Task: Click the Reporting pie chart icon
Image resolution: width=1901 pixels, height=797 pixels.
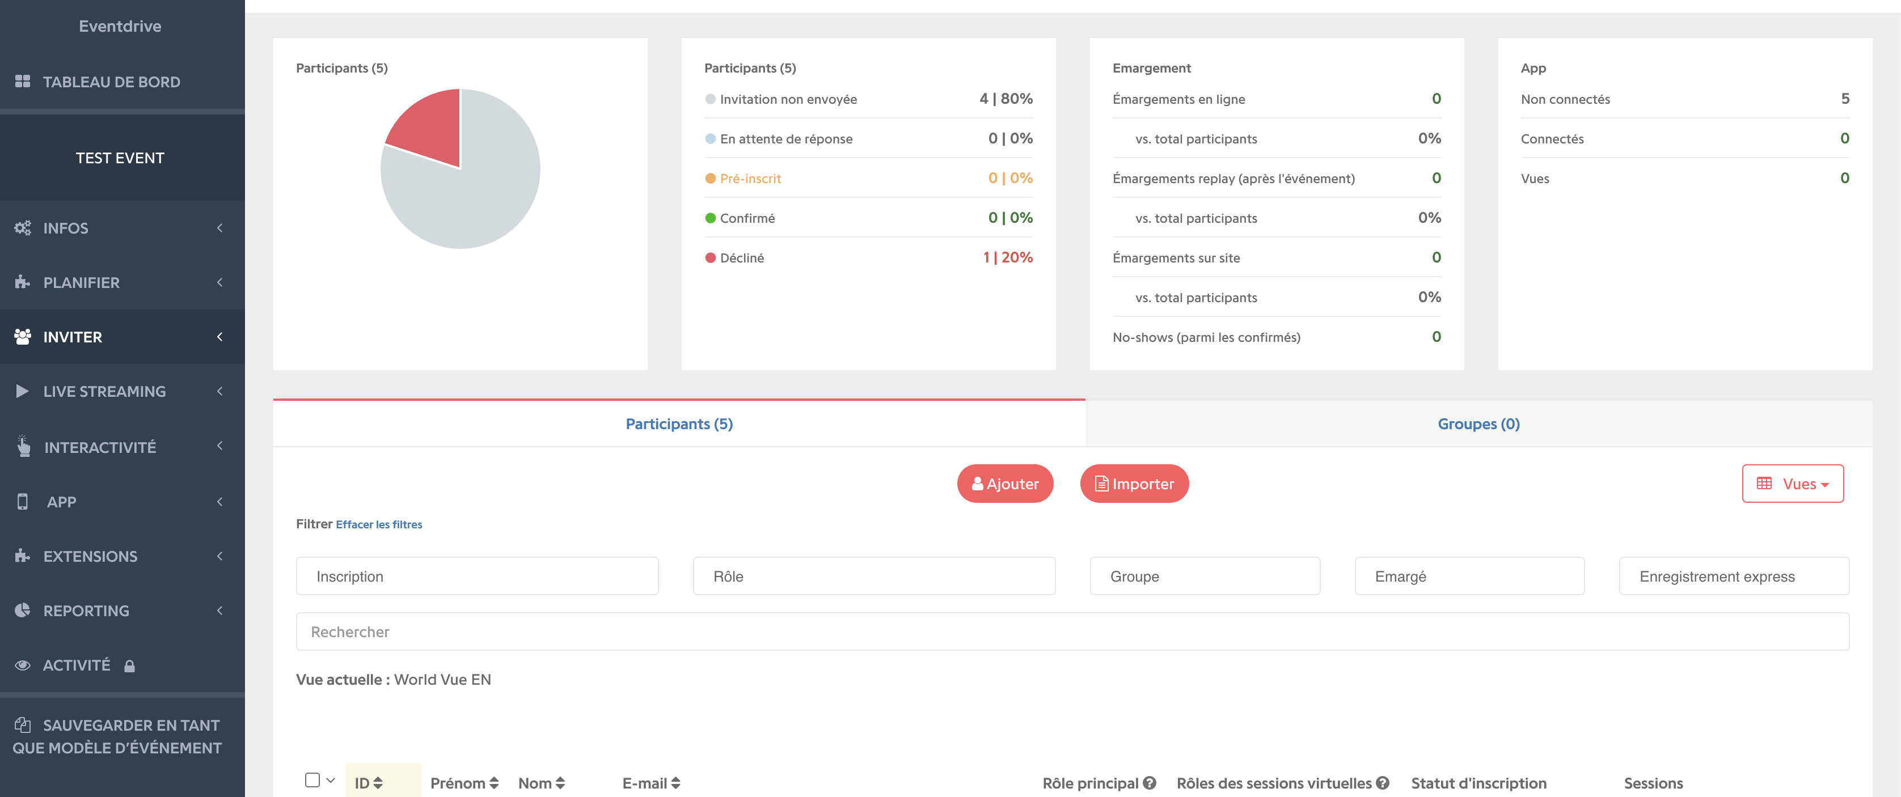Action: click(x=23, y=611)
